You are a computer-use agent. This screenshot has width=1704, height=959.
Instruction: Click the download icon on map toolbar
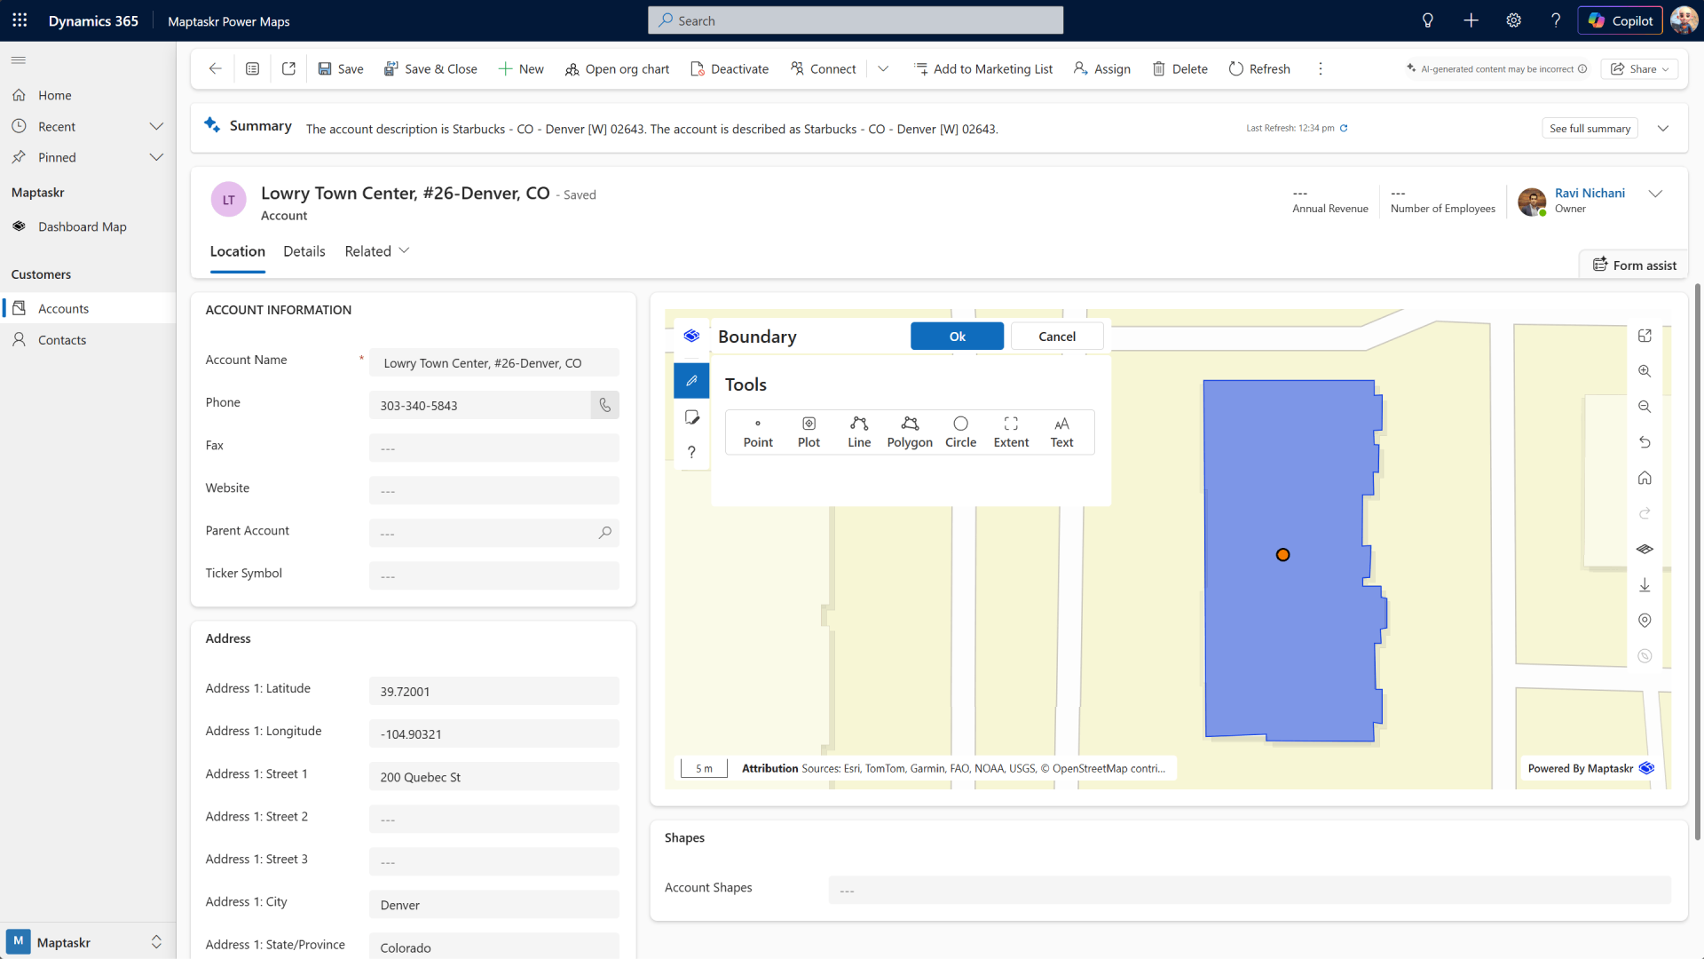pyautogui.click(x=1645, y=584)
